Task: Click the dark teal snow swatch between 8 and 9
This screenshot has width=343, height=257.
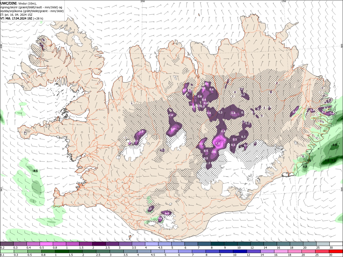Action: point(217,244)
